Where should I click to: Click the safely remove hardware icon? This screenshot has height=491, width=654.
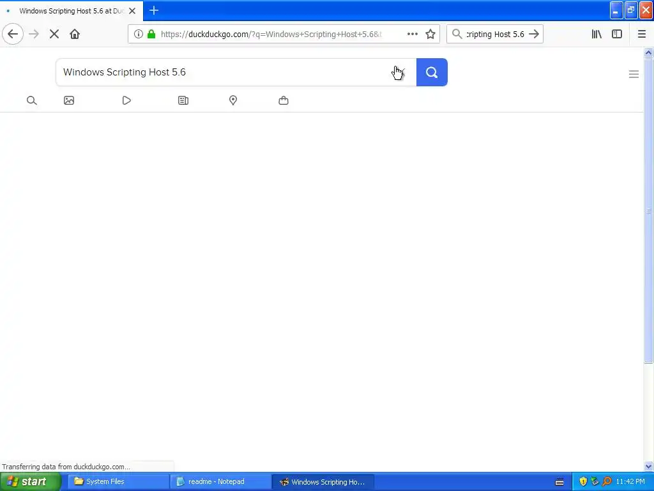point(595,482)
